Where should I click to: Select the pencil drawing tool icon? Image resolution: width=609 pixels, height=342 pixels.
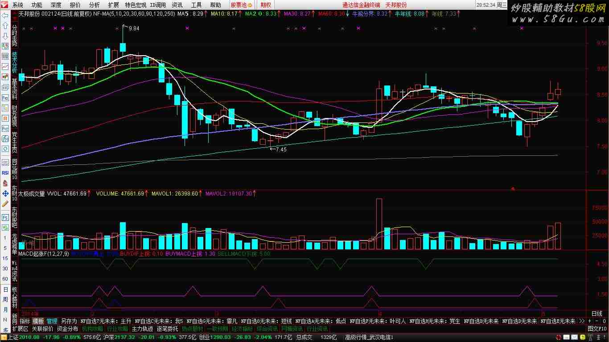pos(5,204)
